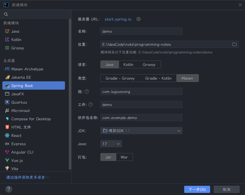Select Java module in list

tap(34, 31)
